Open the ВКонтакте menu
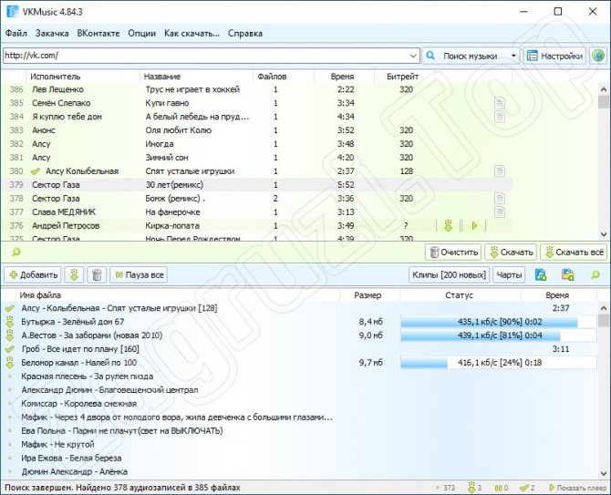611x495 pixels. [x=98, y=34]
